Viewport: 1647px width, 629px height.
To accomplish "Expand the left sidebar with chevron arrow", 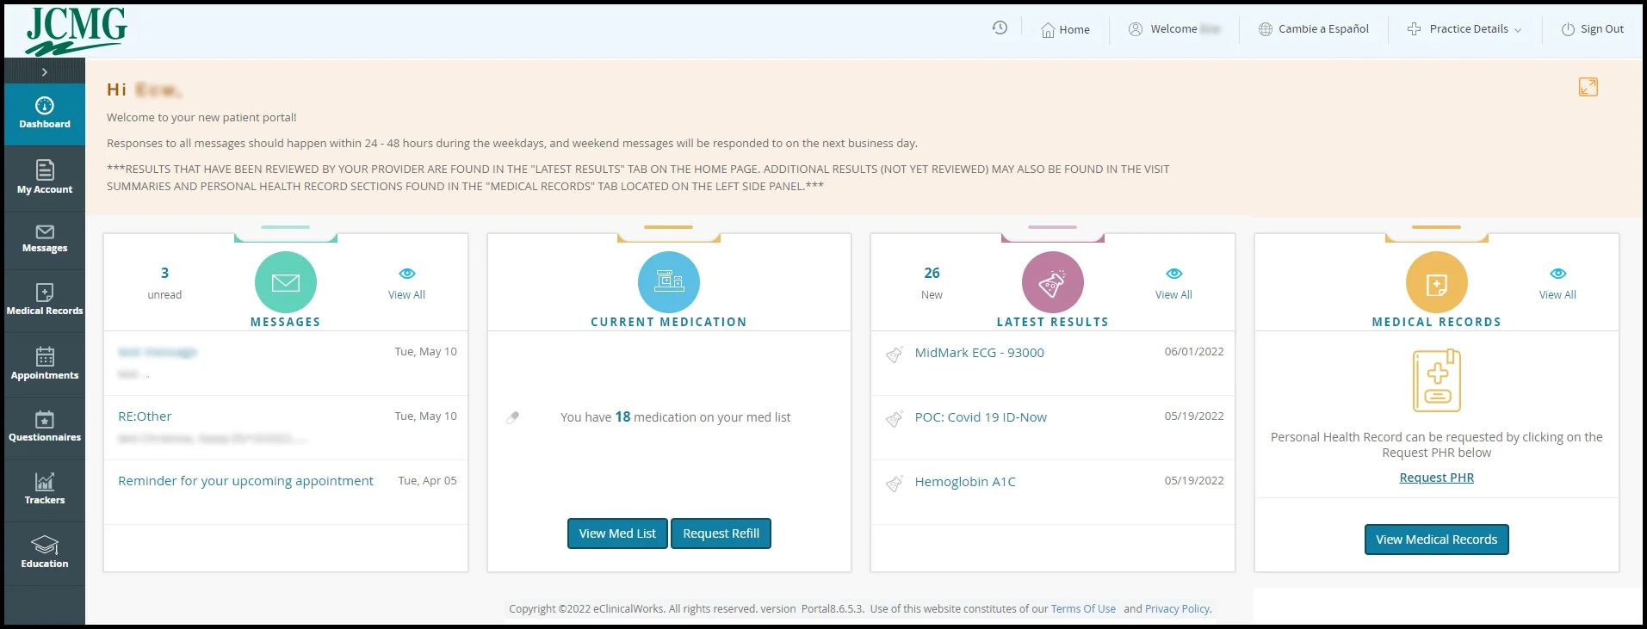I will pos(45,72).
